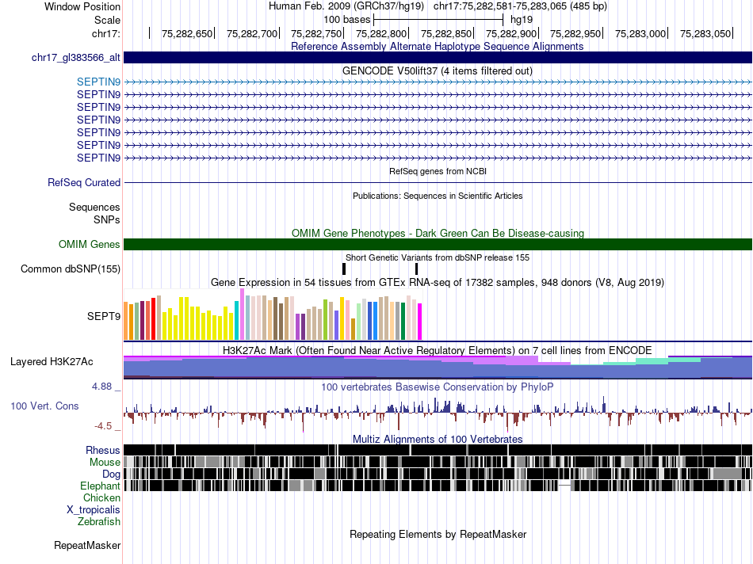The width and height of the screenshot is (753, 564).
Task: Click the 75,282,800 coordinate label
Action: (381, 33)
